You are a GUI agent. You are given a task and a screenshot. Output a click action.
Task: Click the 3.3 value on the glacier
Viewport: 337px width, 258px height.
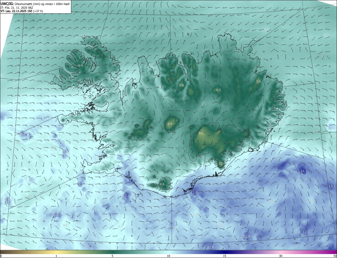coord(170,124)
